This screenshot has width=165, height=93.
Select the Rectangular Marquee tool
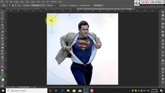tap(2, 16)
